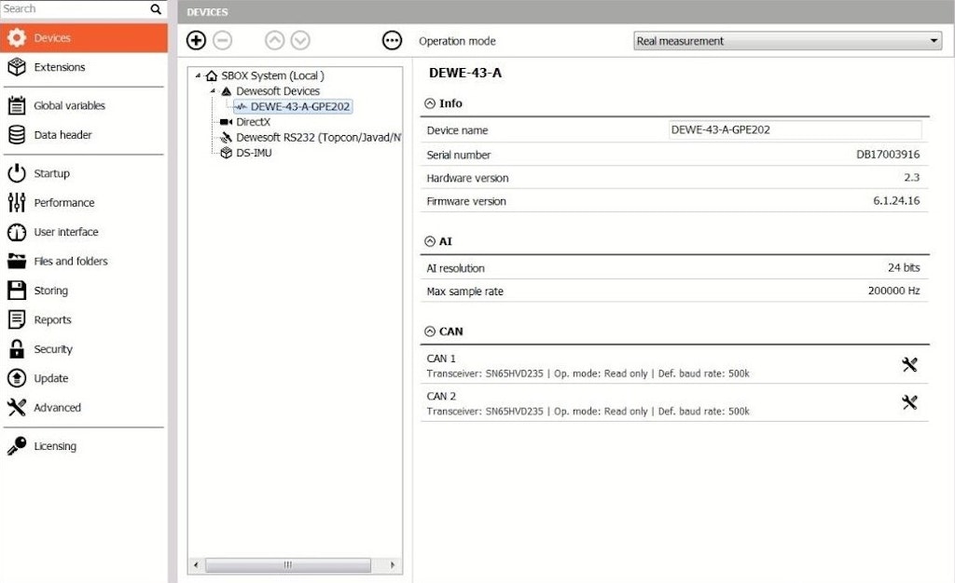Go to Global variables settings
The height and width of the screenshot is (583, 955).
coord(84,106)
